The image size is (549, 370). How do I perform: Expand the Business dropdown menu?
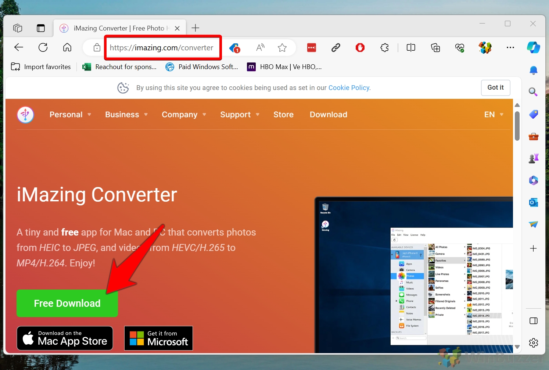pyautogui.click(x=126, y=115)
